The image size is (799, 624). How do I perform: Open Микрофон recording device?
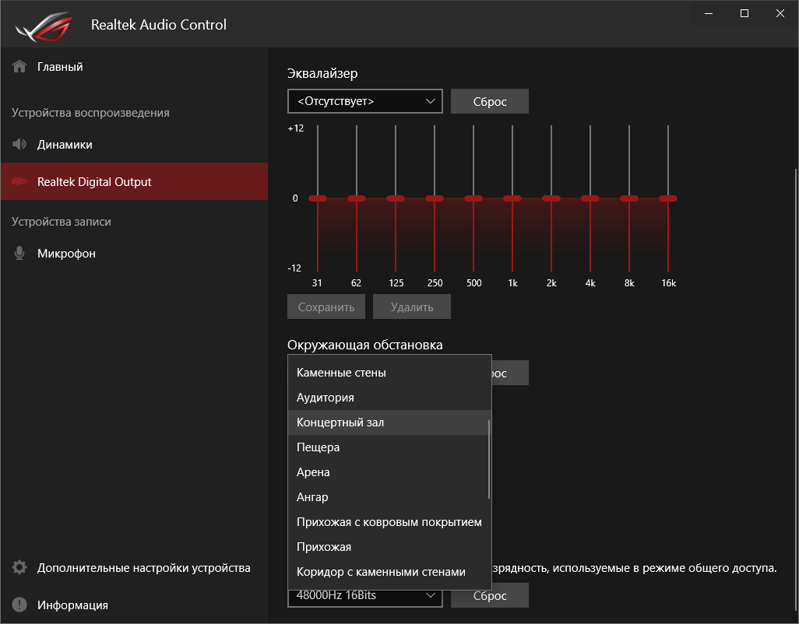tap(134, 254)
